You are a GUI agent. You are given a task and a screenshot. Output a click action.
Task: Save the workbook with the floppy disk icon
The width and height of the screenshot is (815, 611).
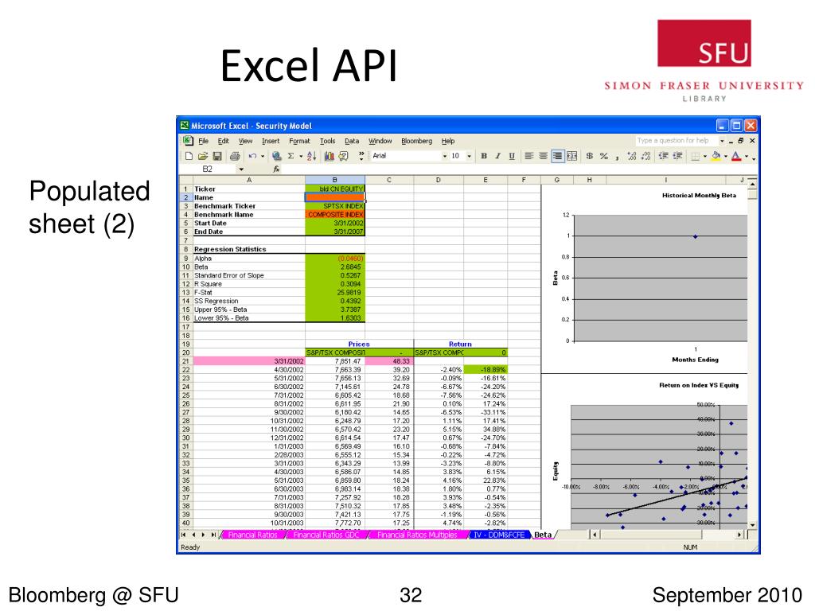(x=217, y=156)
